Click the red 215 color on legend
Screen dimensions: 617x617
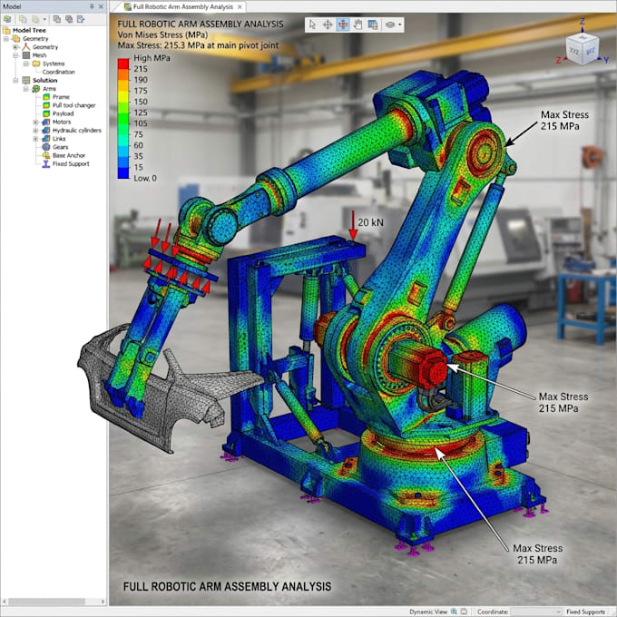[123, 64]
